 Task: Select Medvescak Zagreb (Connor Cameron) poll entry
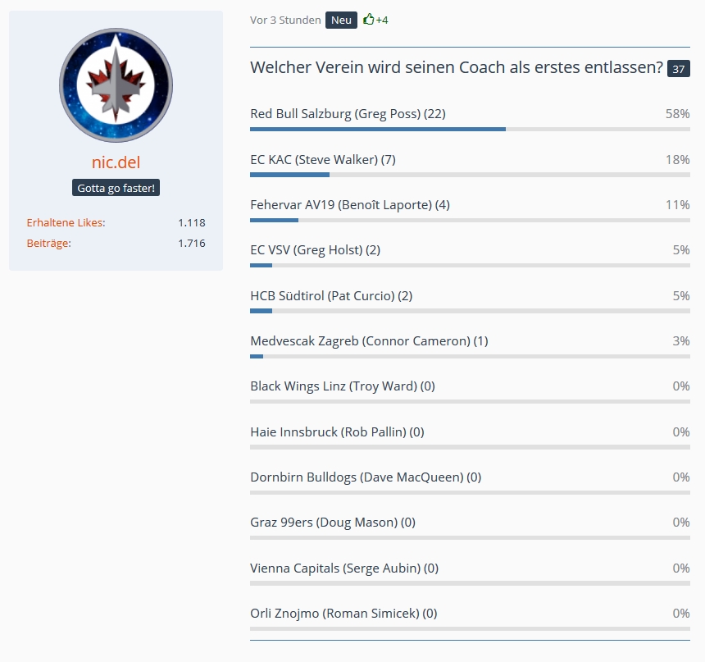pos(369,340)
